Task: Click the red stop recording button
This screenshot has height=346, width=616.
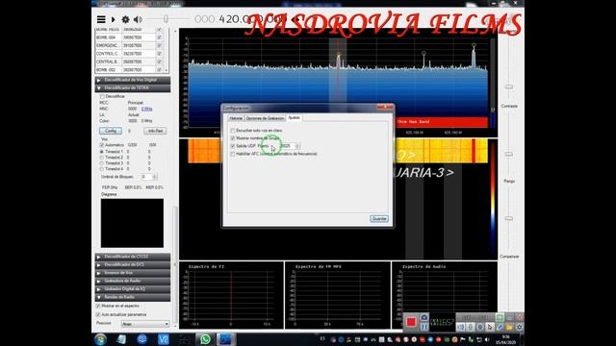Action: tap(411, 322)
